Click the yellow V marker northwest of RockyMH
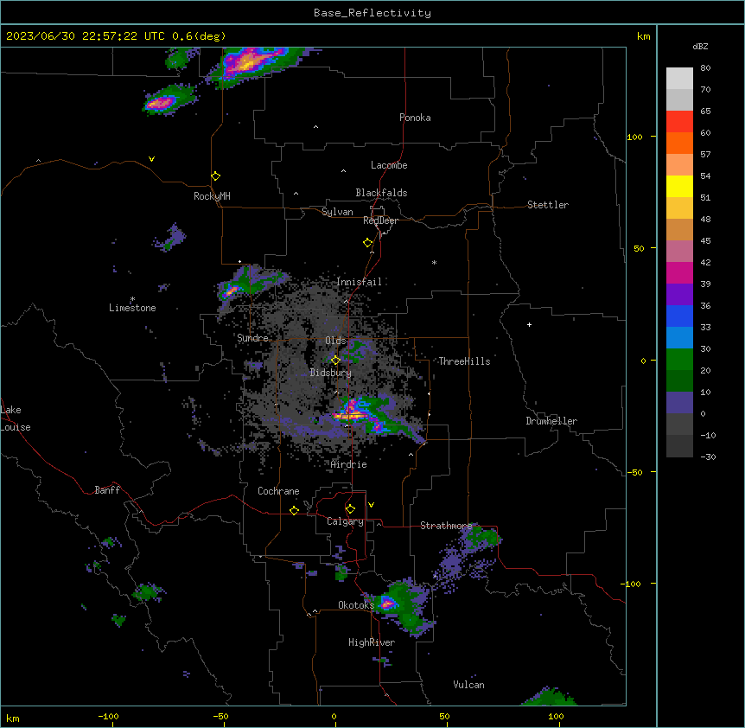 [x=151, y=159]
